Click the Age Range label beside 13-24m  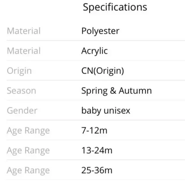(x=28, y=151)
